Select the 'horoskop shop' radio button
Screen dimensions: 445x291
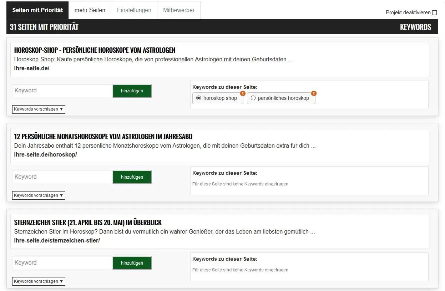199,98
